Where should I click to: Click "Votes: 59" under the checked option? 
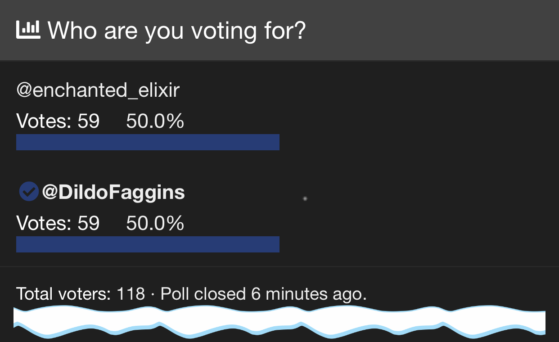(58, 223)
